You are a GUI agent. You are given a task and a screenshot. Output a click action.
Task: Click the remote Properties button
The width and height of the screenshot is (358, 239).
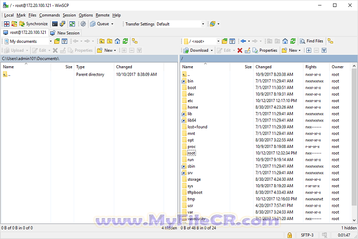[x=265, y=50]
